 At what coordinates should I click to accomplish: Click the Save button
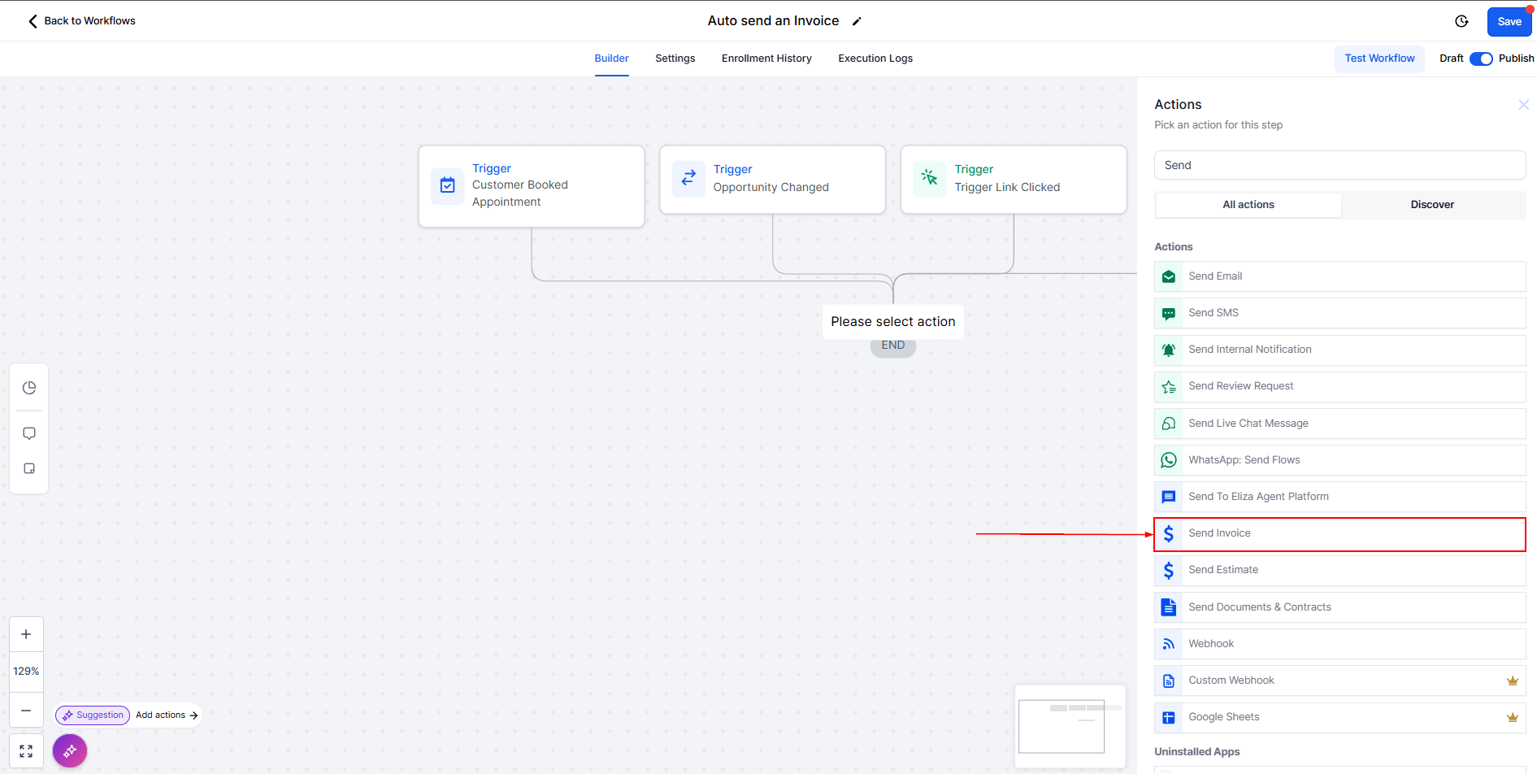1509,22
